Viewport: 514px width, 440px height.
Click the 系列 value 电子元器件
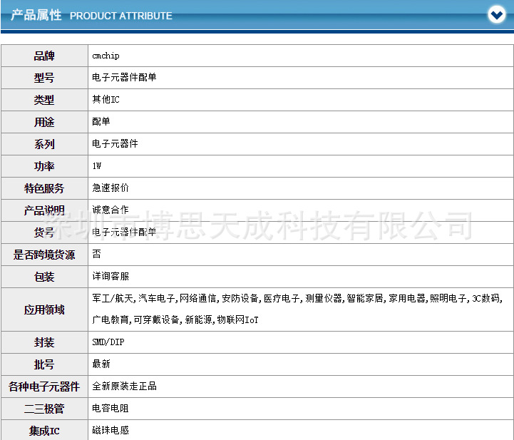(x=115, y=143)
